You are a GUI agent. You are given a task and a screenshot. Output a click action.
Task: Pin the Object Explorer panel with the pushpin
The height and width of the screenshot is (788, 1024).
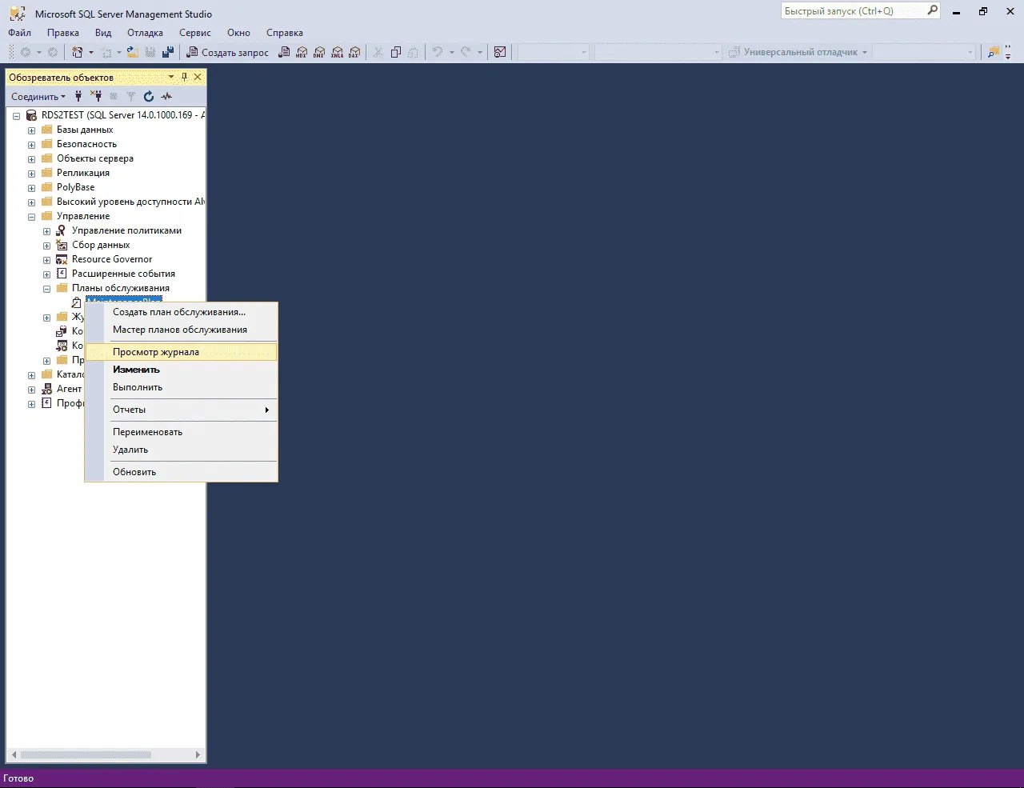coord(184,78)
